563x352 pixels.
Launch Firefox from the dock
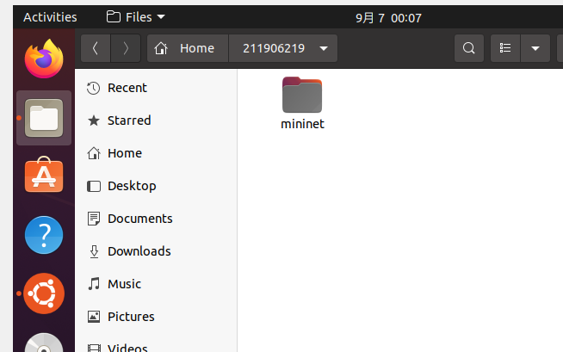point(43,59)
